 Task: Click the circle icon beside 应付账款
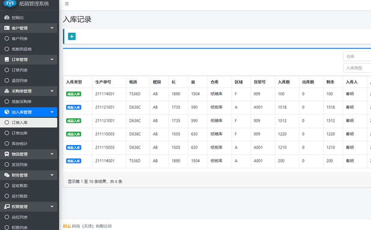7,196
